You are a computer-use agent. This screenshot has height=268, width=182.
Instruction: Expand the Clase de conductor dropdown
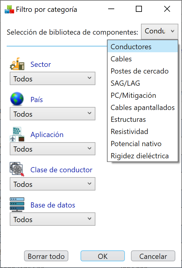53,184
